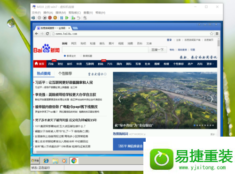Screen dimensions: 235x174
Task: Open the 图片 search category link
Action: (x=111, y=43)
